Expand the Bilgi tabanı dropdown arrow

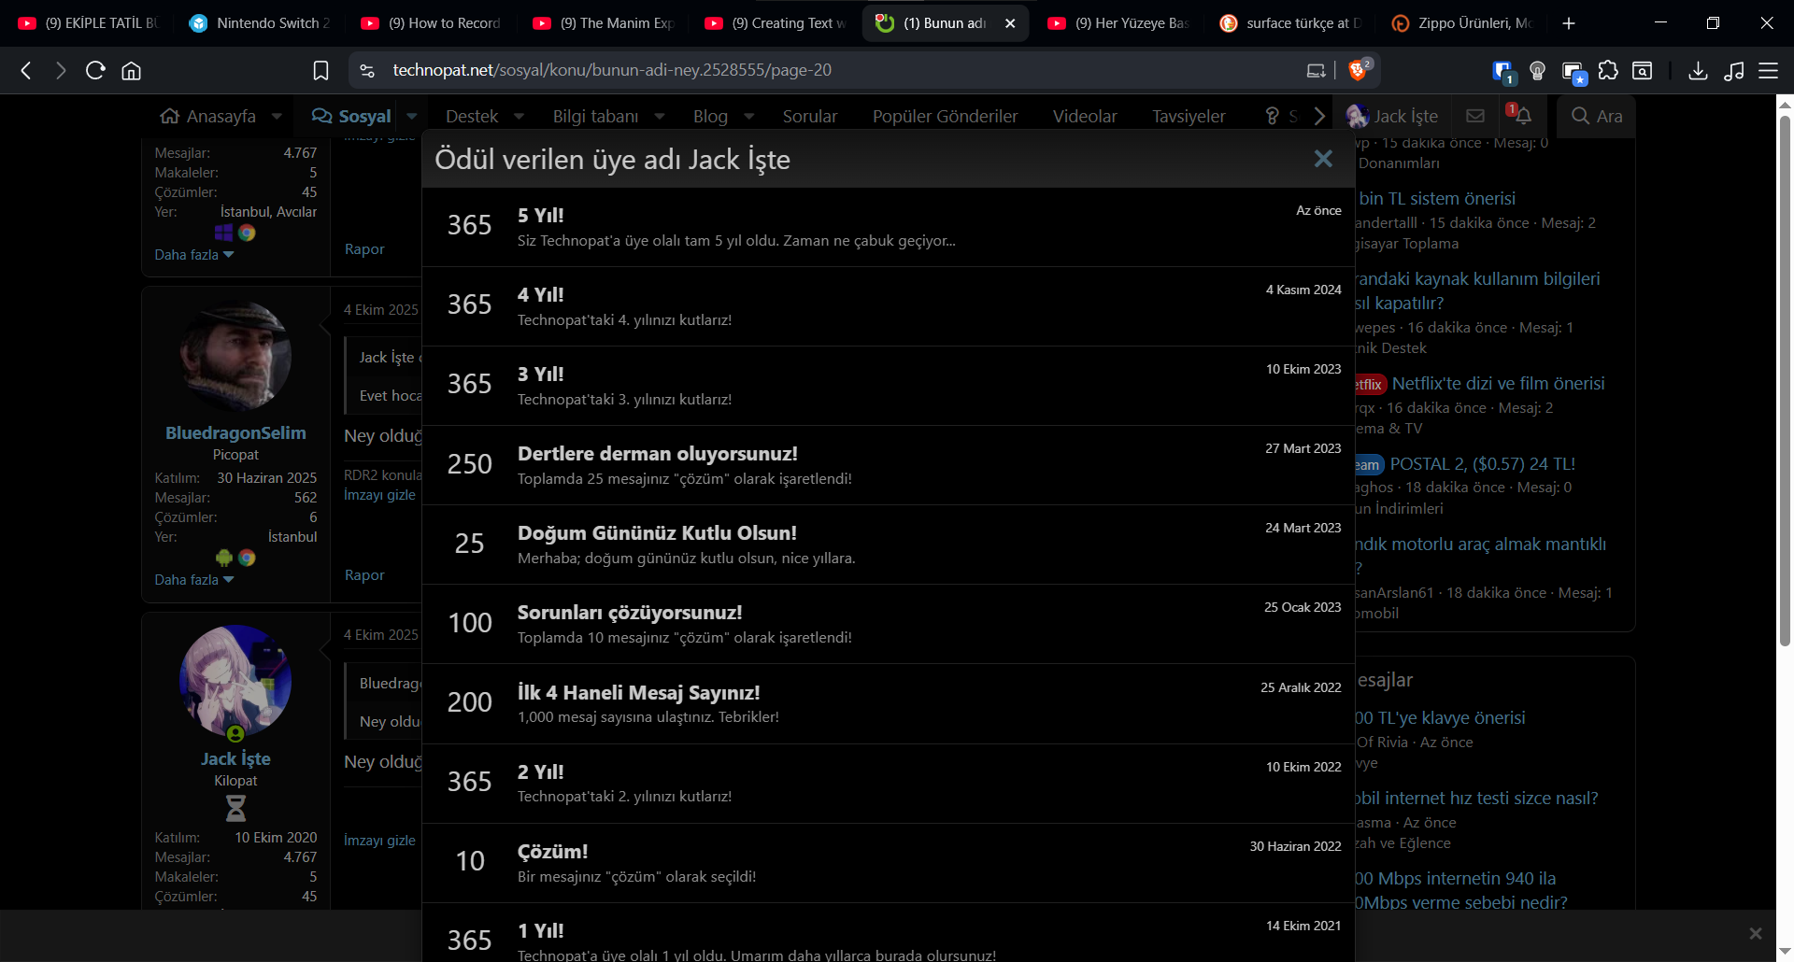point(659,116)
